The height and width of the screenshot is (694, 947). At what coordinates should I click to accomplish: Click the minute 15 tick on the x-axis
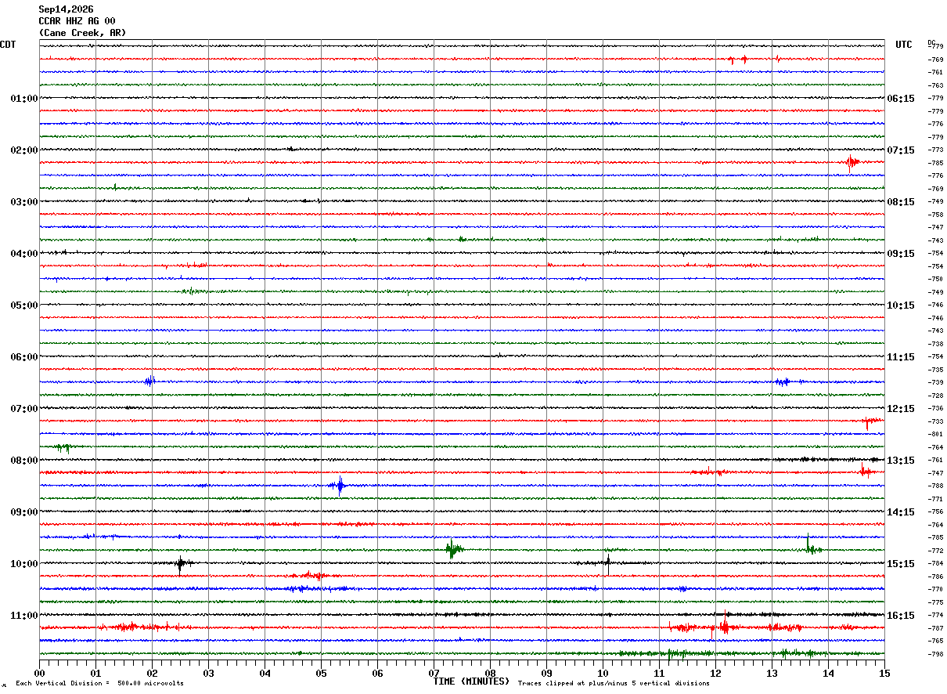884,673
